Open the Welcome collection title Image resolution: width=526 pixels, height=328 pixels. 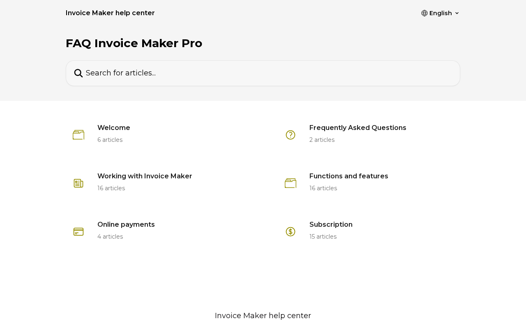click(114, 128)
